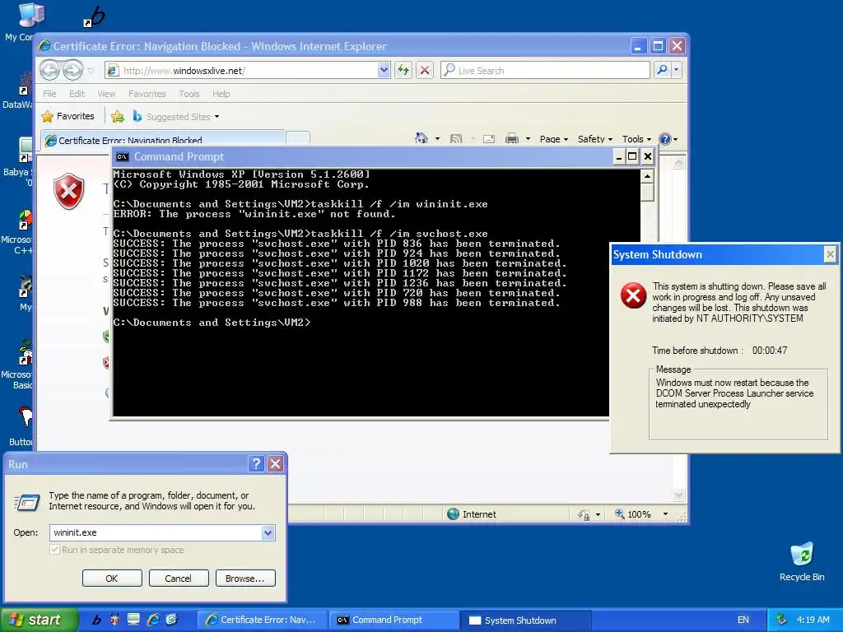Screen dimensions: 843x632
Task: Open the Tools toolbar dropdown
Action: coord(636,139)
